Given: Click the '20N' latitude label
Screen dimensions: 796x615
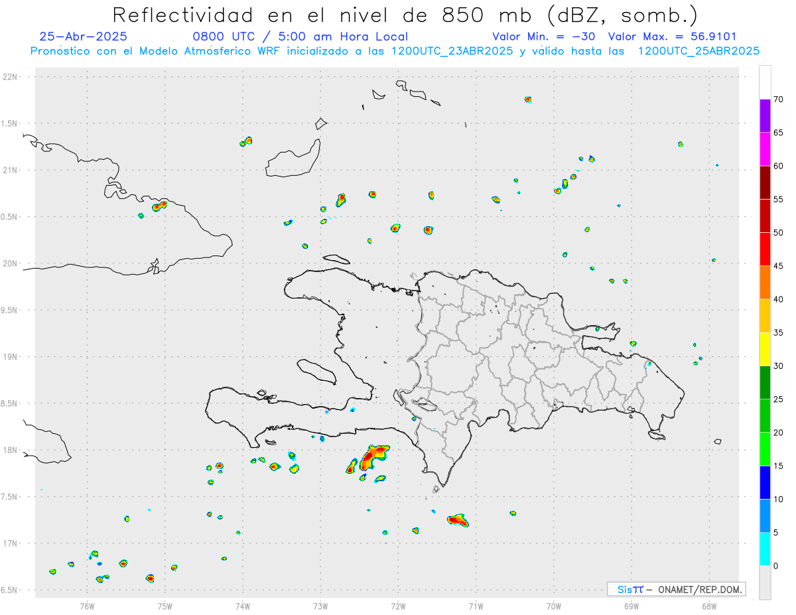Looking at the screenshot, I should (x=11, y=263).
